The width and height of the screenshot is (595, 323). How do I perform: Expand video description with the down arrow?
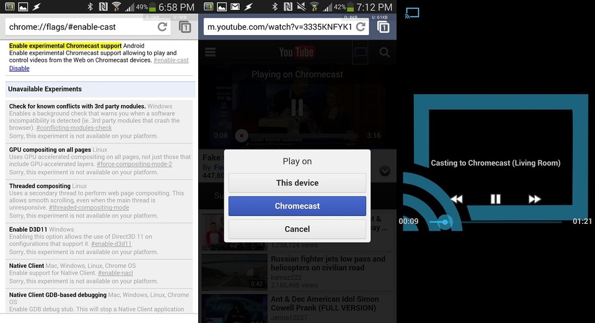tap(385, 171)
